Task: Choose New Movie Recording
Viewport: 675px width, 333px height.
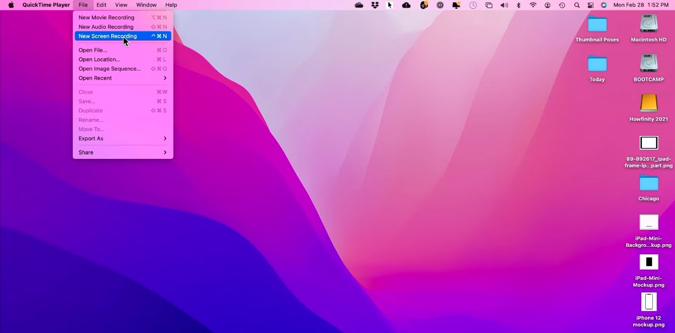Action: [x=123, y=17]
